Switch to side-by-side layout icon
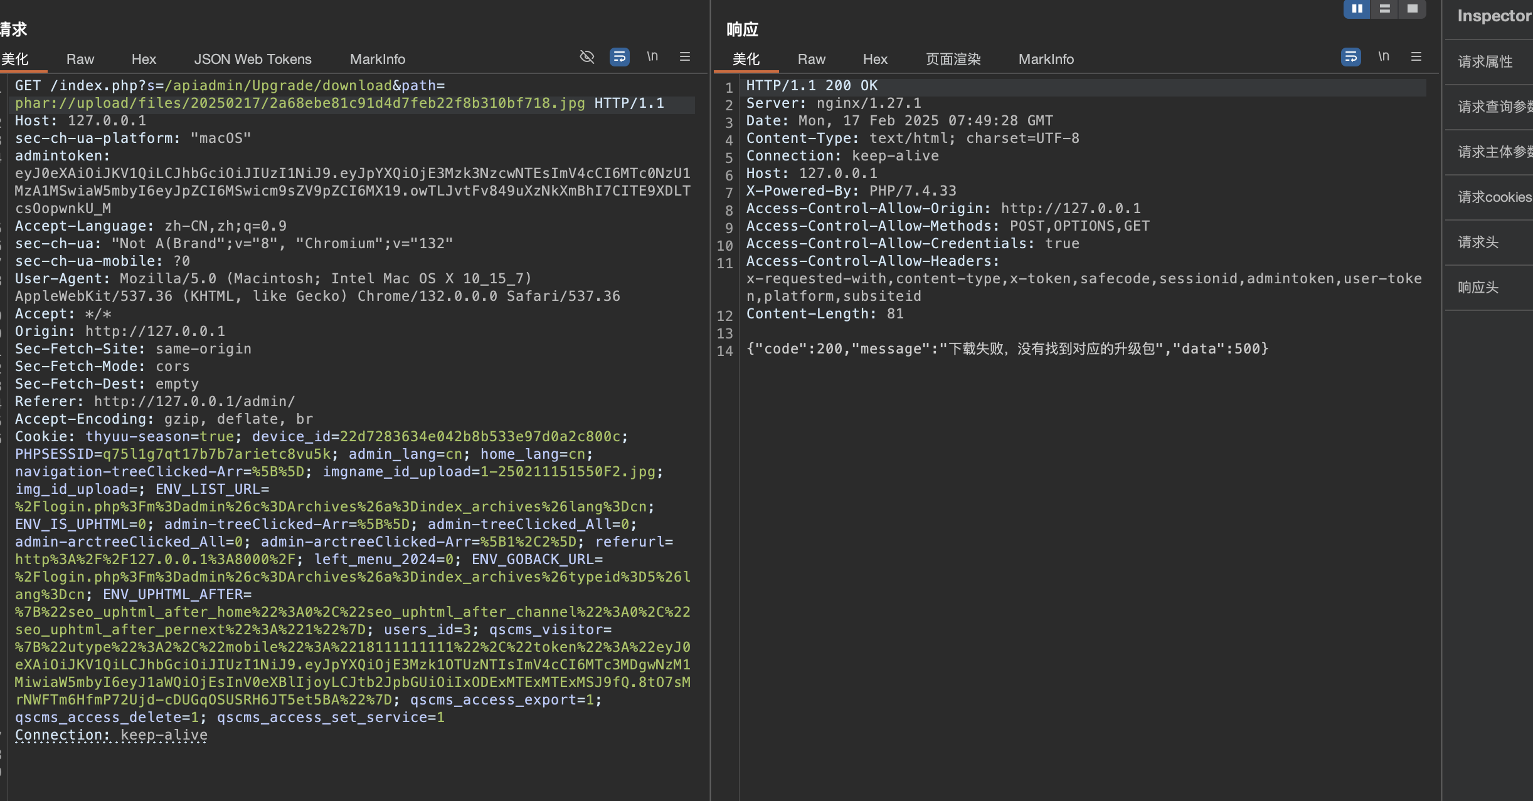This screenshot has height=801, width=1533. (1357, 9)
